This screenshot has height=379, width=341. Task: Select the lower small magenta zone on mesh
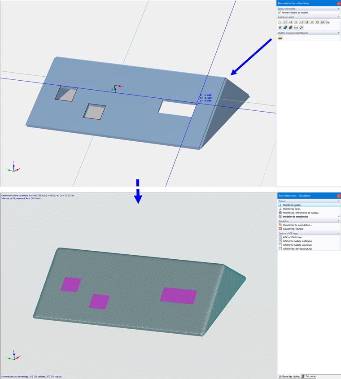click(99, 301)
